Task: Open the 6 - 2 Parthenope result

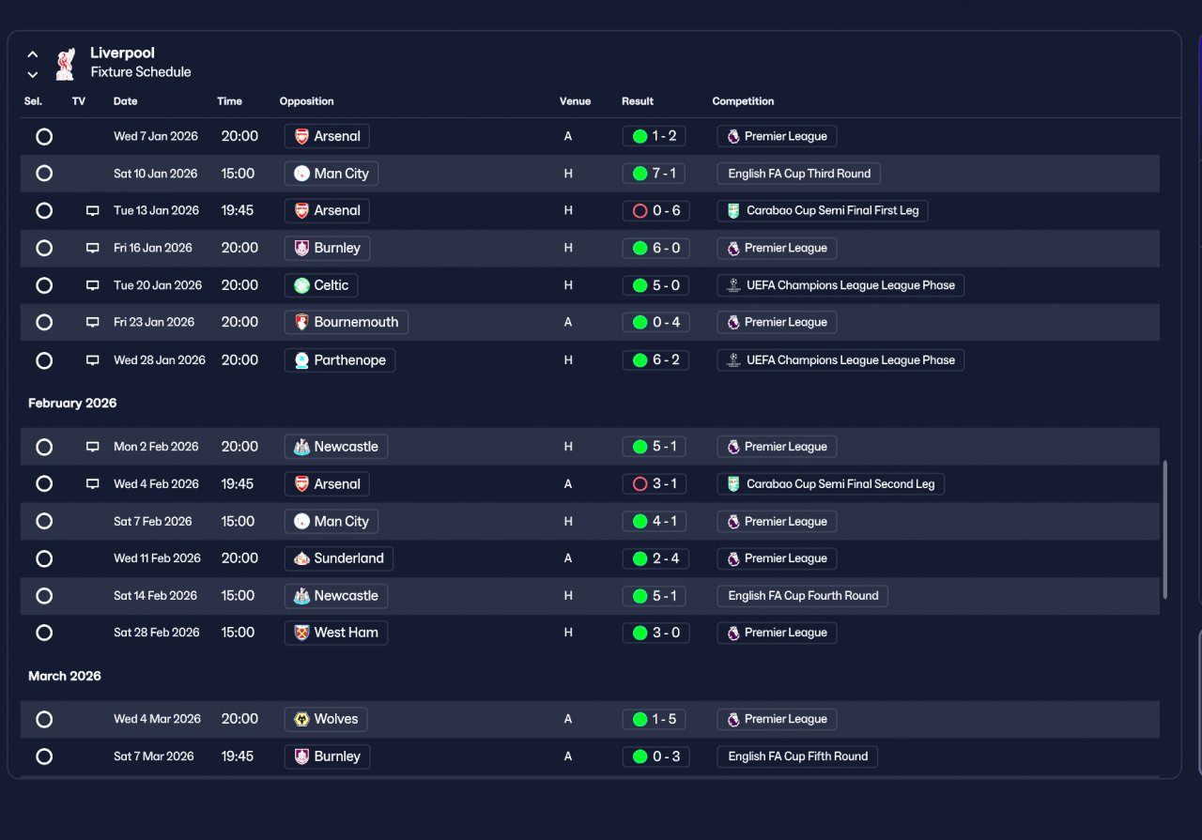Action: [656, 360]
